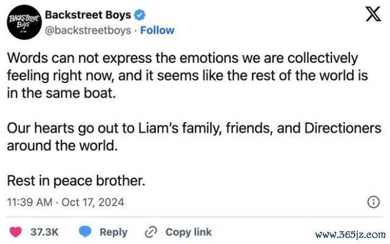
Task: Click the Copy link text
Action: [x=188, y=232]
